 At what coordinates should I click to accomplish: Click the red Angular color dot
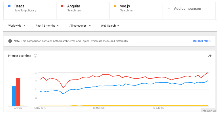pyautogui.click(x=62, y=6)
